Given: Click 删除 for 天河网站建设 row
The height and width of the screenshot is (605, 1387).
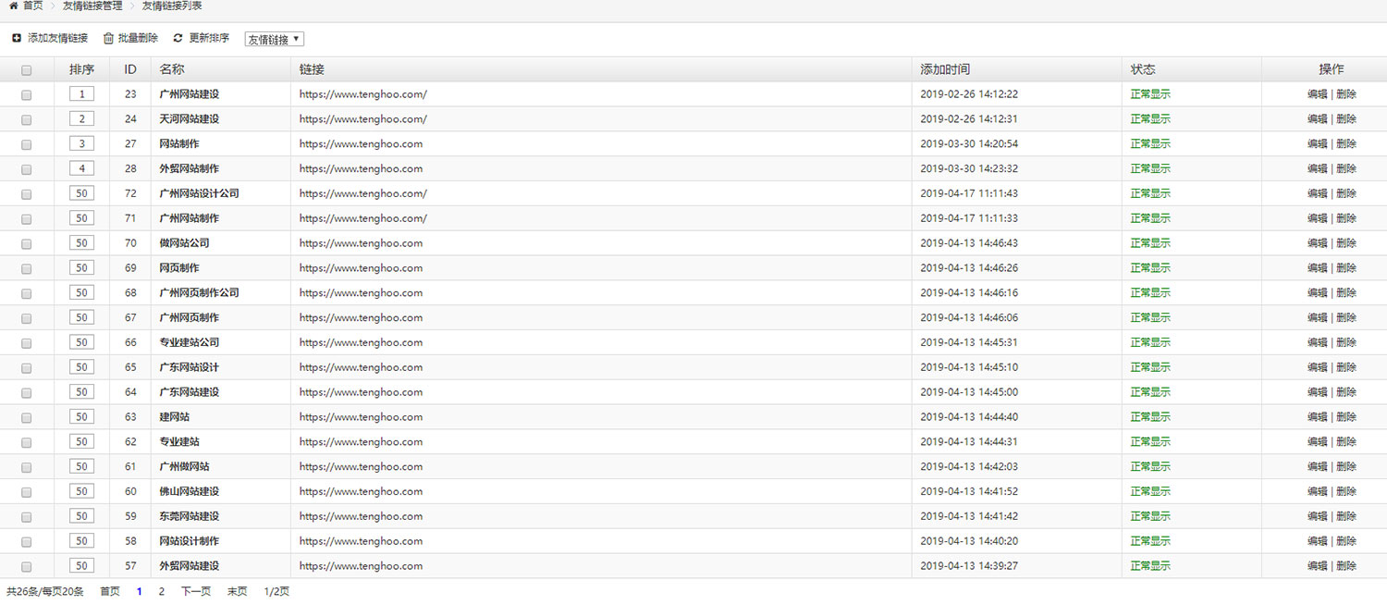Looking at the screenshot, I should 1346,119.
